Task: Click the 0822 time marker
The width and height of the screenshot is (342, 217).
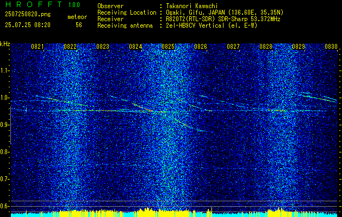Action: (70, 46)
